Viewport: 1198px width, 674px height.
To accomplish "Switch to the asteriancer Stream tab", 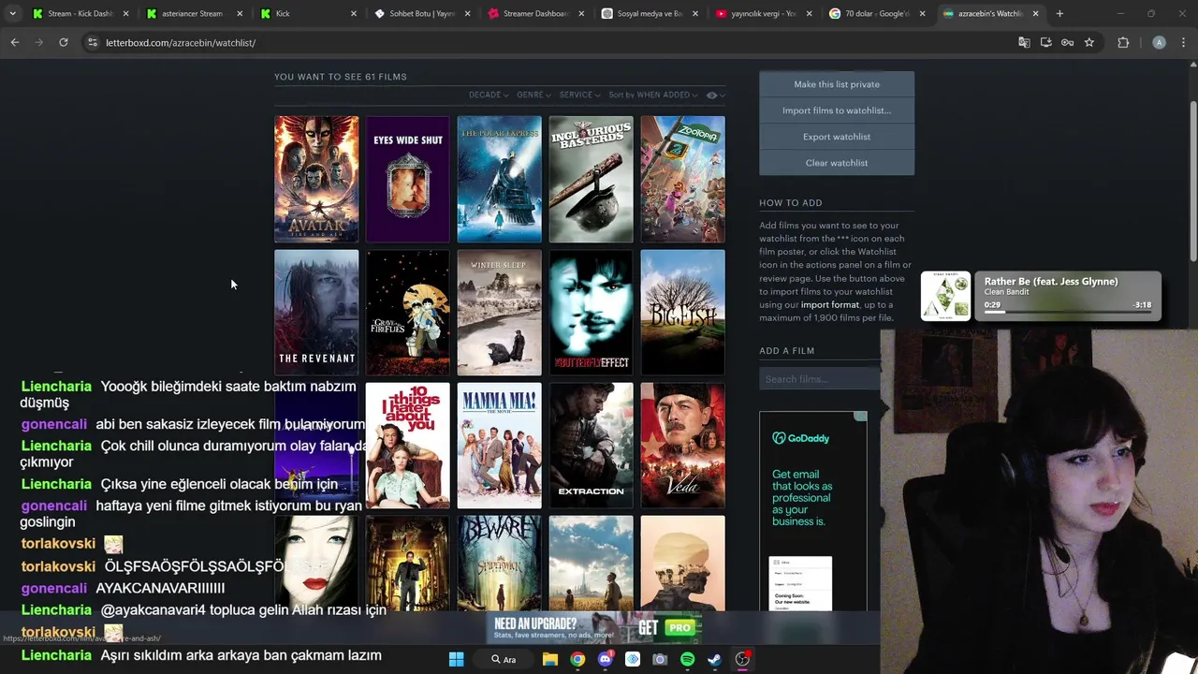I will click(193, 14).
